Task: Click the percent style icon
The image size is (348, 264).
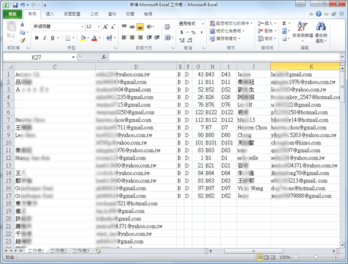Action: tap(194, 32)
